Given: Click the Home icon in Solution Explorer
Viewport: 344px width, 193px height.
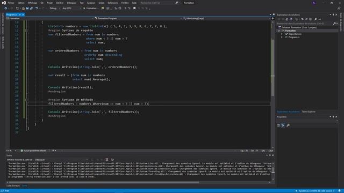Looking at the screenshot, I should pos(286,19).
